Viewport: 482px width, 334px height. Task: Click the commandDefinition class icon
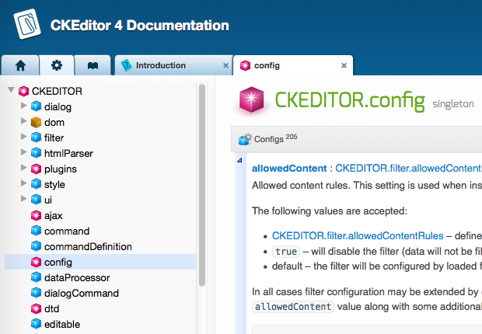click(36, 246)
